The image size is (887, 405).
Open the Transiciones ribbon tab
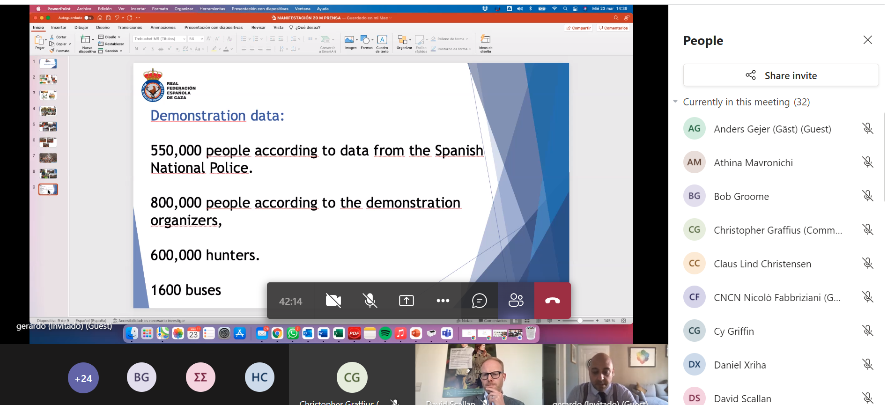tap(130, 28)
